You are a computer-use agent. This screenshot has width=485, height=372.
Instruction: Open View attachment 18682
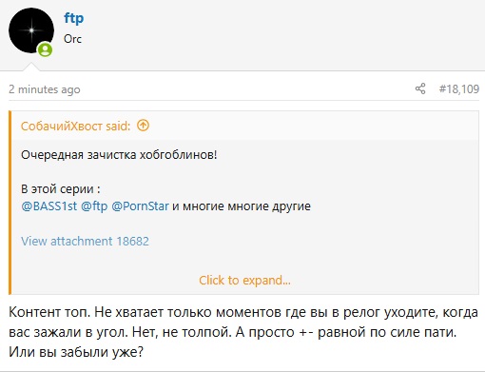(85, 241)
